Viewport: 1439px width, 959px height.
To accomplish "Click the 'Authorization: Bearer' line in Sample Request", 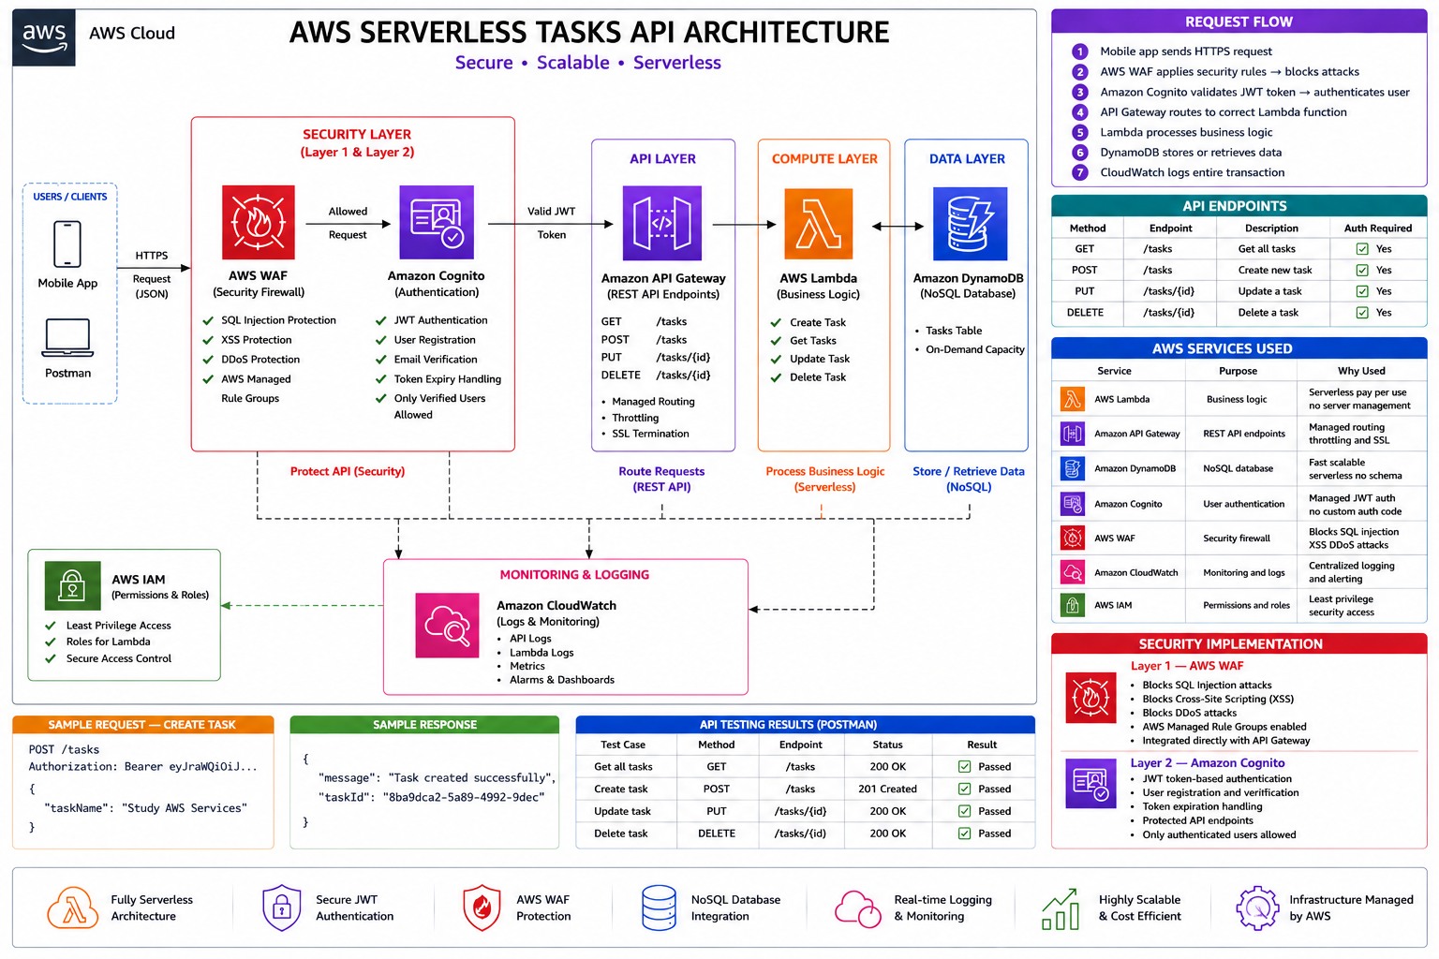I will coord(142,766).
